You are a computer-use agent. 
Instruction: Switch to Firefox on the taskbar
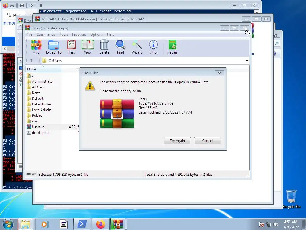[x=100, y=224]
